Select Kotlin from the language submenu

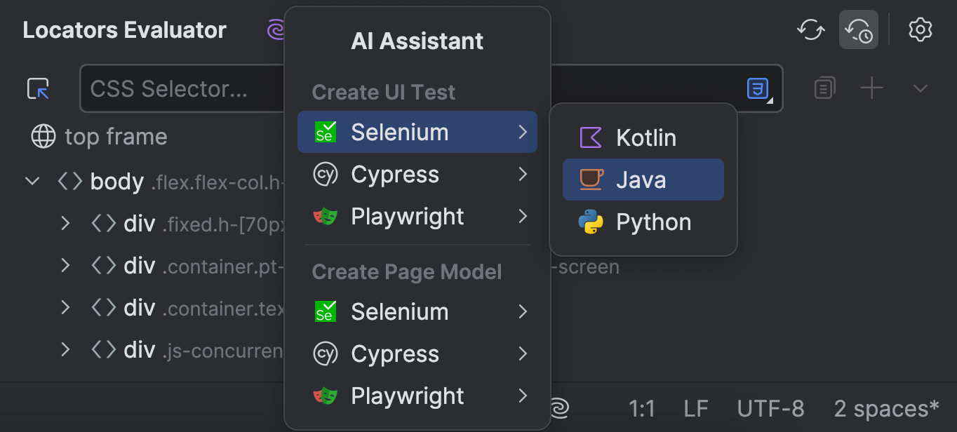click(645, 137)
